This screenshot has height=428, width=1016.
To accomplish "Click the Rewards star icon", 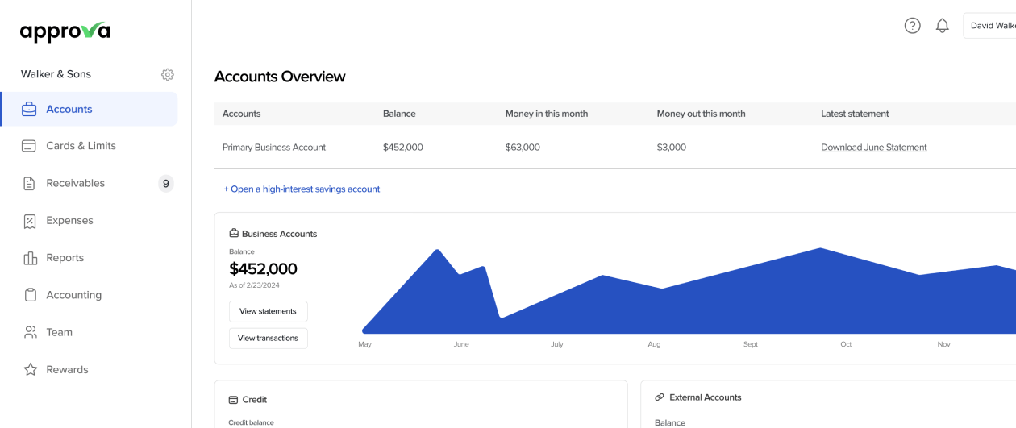I will pyautogui.click(x=30, y=369).
